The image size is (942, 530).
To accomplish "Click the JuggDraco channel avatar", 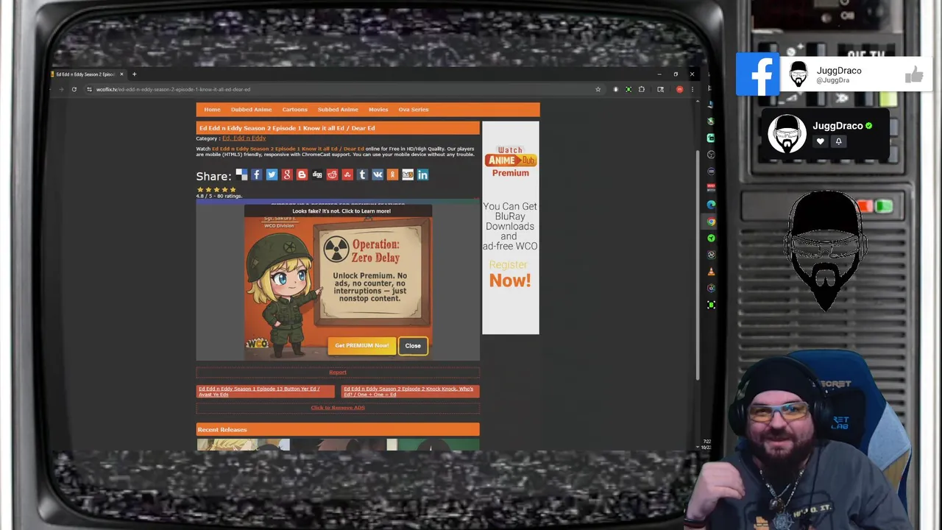I will [x=787, y=133].
